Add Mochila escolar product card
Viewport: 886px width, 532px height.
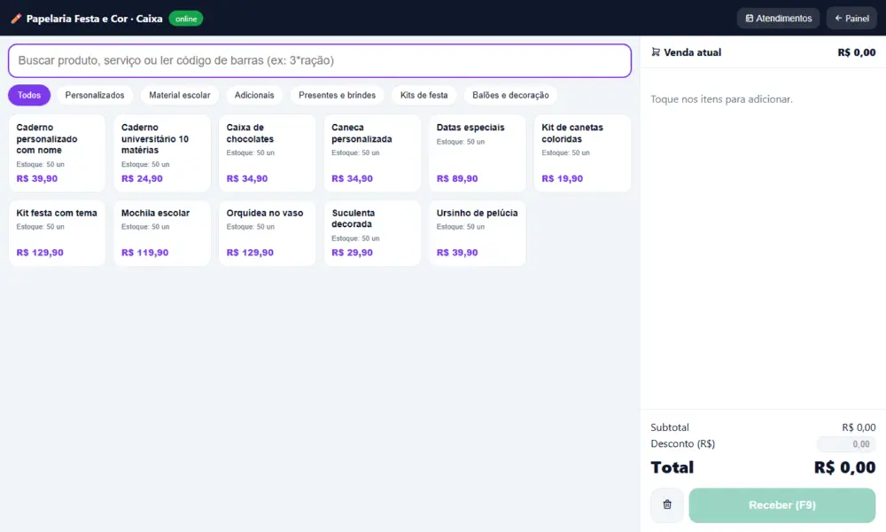[x=162, y=233]
